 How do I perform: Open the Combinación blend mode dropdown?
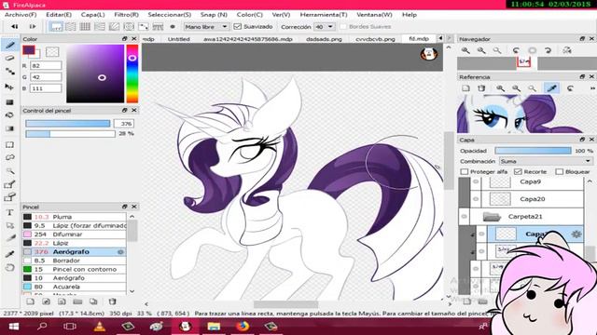point(546,161)
